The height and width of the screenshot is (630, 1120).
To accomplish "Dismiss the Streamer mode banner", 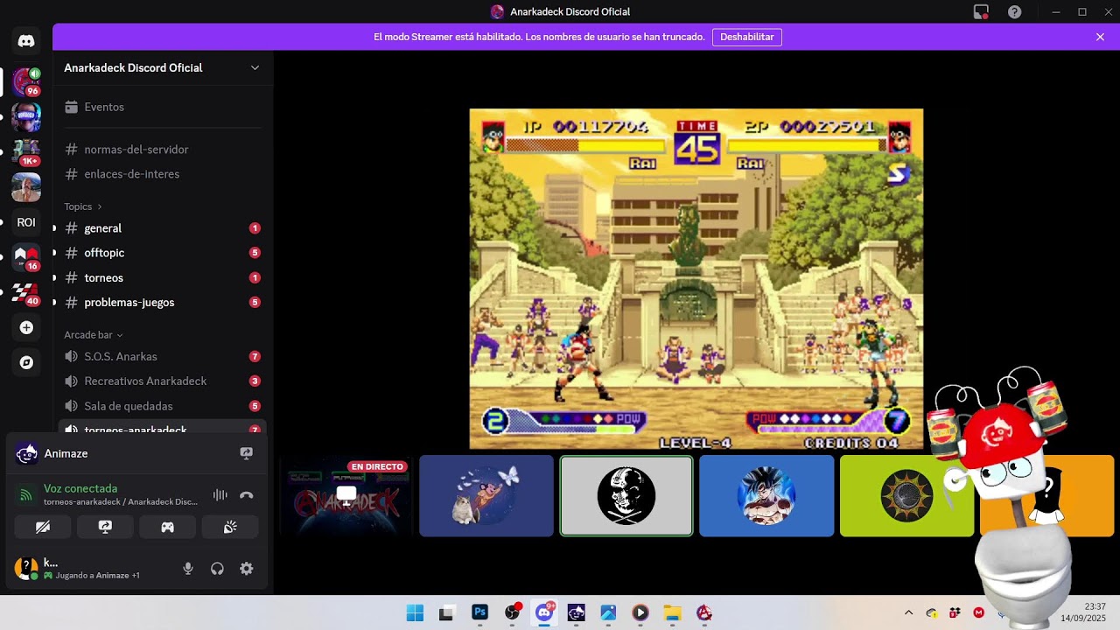I will 1100,37.
